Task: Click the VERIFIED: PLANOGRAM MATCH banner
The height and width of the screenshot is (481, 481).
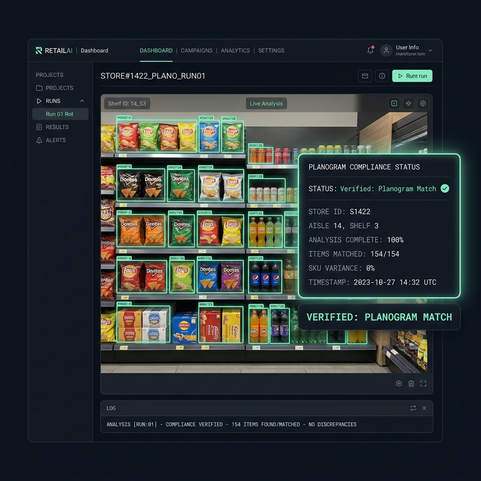Action: (x=379, y=317)
